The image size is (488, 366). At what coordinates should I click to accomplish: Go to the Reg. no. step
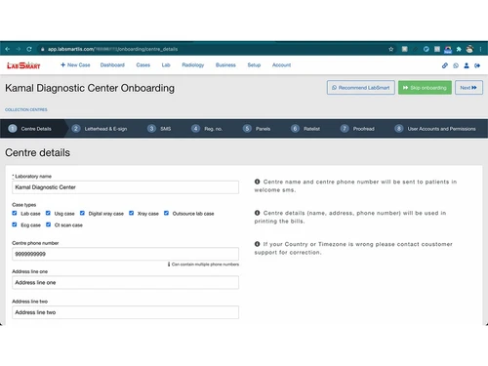(214, 129)
